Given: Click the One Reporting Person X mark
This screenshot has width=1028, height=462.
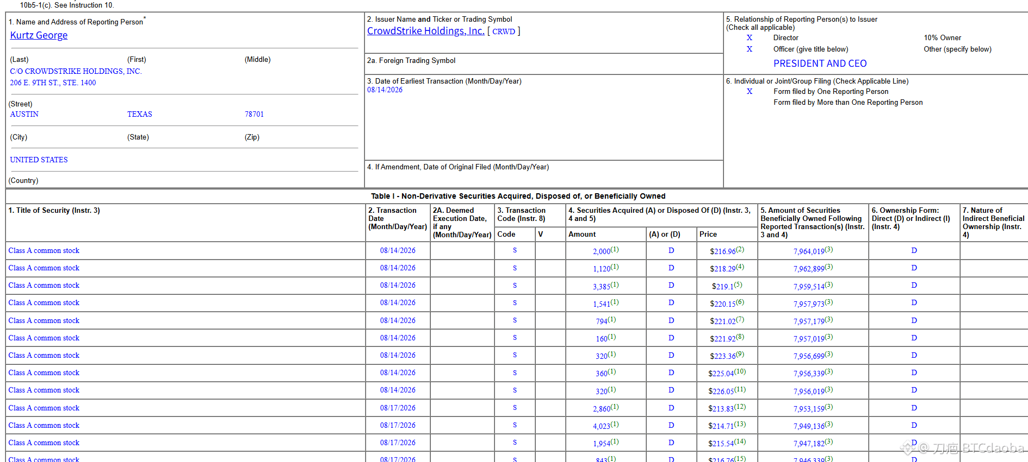Looking at the screenshot, I should 750,91.
